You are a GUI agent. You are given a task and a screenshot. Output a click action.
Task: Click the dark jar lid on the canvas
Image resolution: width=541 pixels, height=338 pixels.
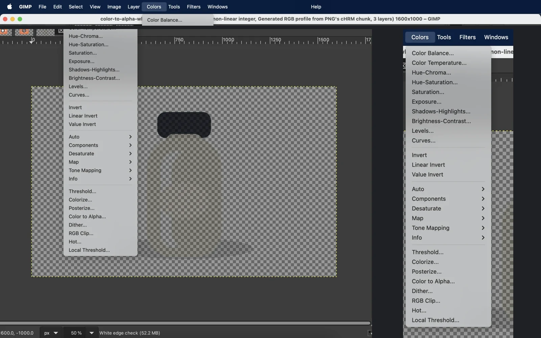tap(184, 125)
